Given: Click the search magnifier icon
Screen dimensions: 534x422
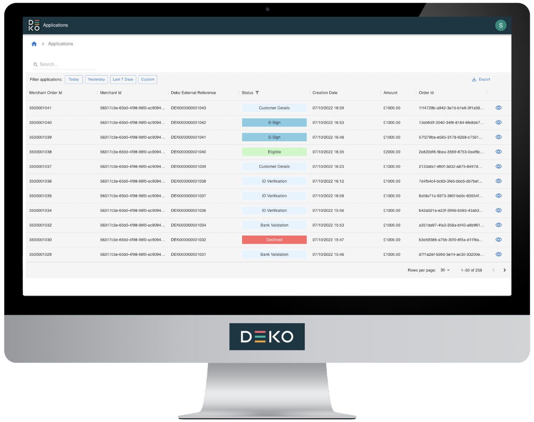Looking at the screenshot, I should (35, 65).
